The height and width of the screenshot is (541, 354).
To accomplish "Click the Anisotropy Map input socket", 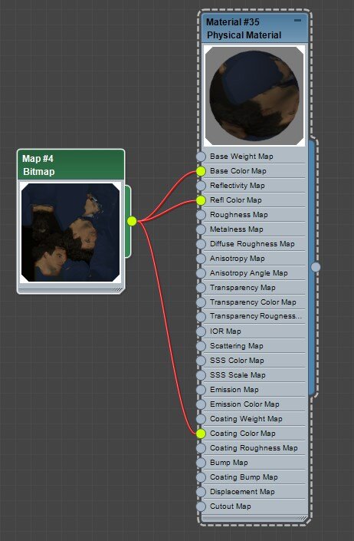I will 201,259.
